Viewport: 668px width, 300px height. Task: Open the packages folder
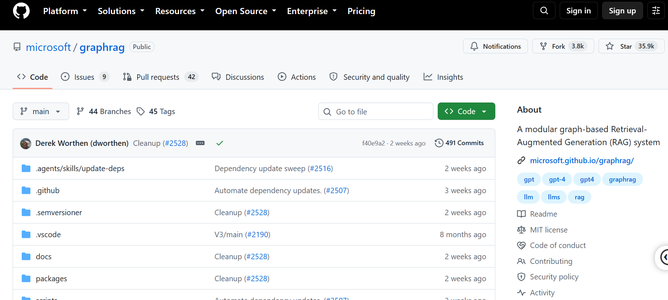point(51,278)
